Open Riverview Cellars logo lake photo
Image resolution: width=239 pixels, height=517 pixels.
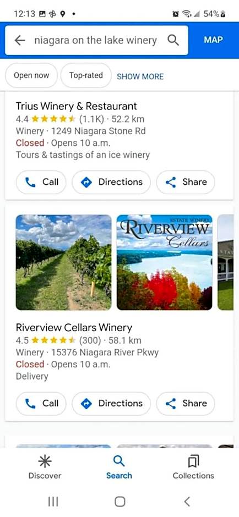[165, 262]
